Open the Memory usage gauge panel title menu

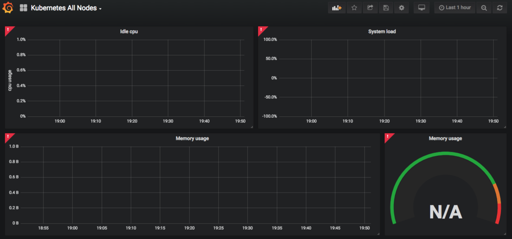[445, 139]
